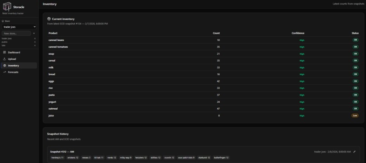Click the juice count value 8

coord(219,115)
